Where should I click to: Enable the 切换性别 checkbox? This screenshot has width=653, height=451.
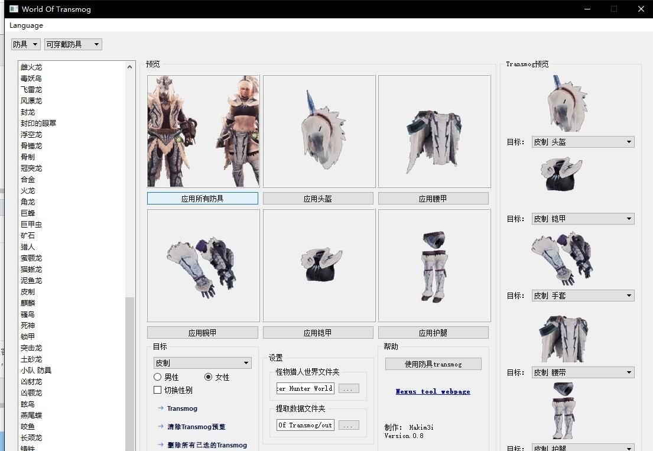[x=158, y=390]
